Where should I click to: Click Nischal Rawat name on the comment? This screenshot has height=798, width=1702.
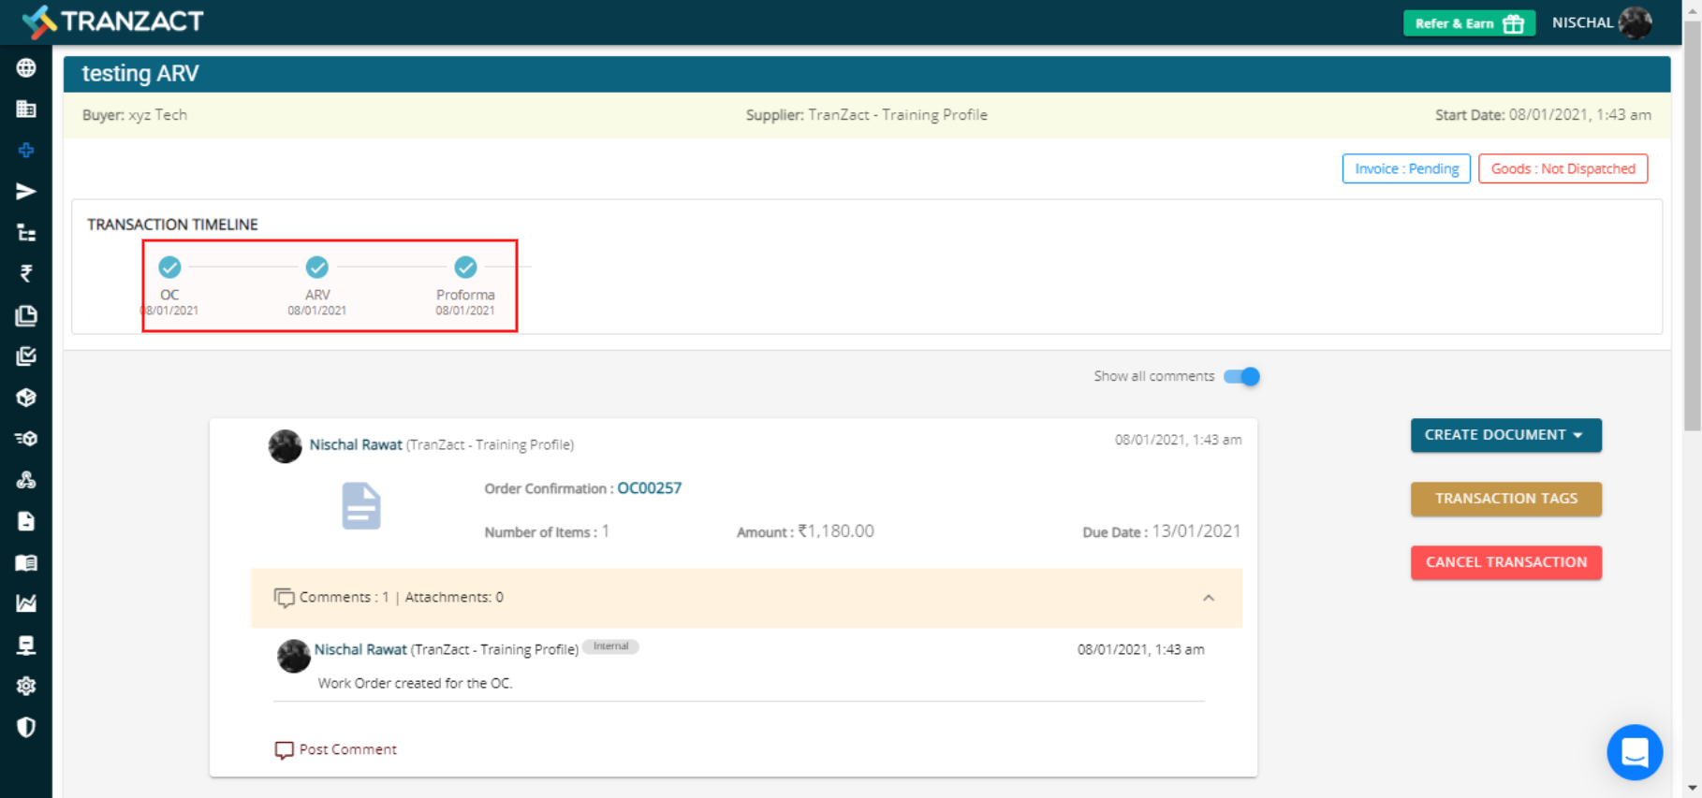[x=360, y=649]
